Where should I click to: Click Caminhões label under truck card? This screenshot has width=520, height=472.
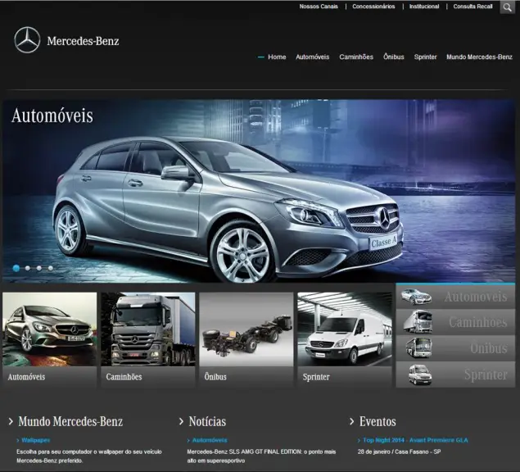[124, 377]
